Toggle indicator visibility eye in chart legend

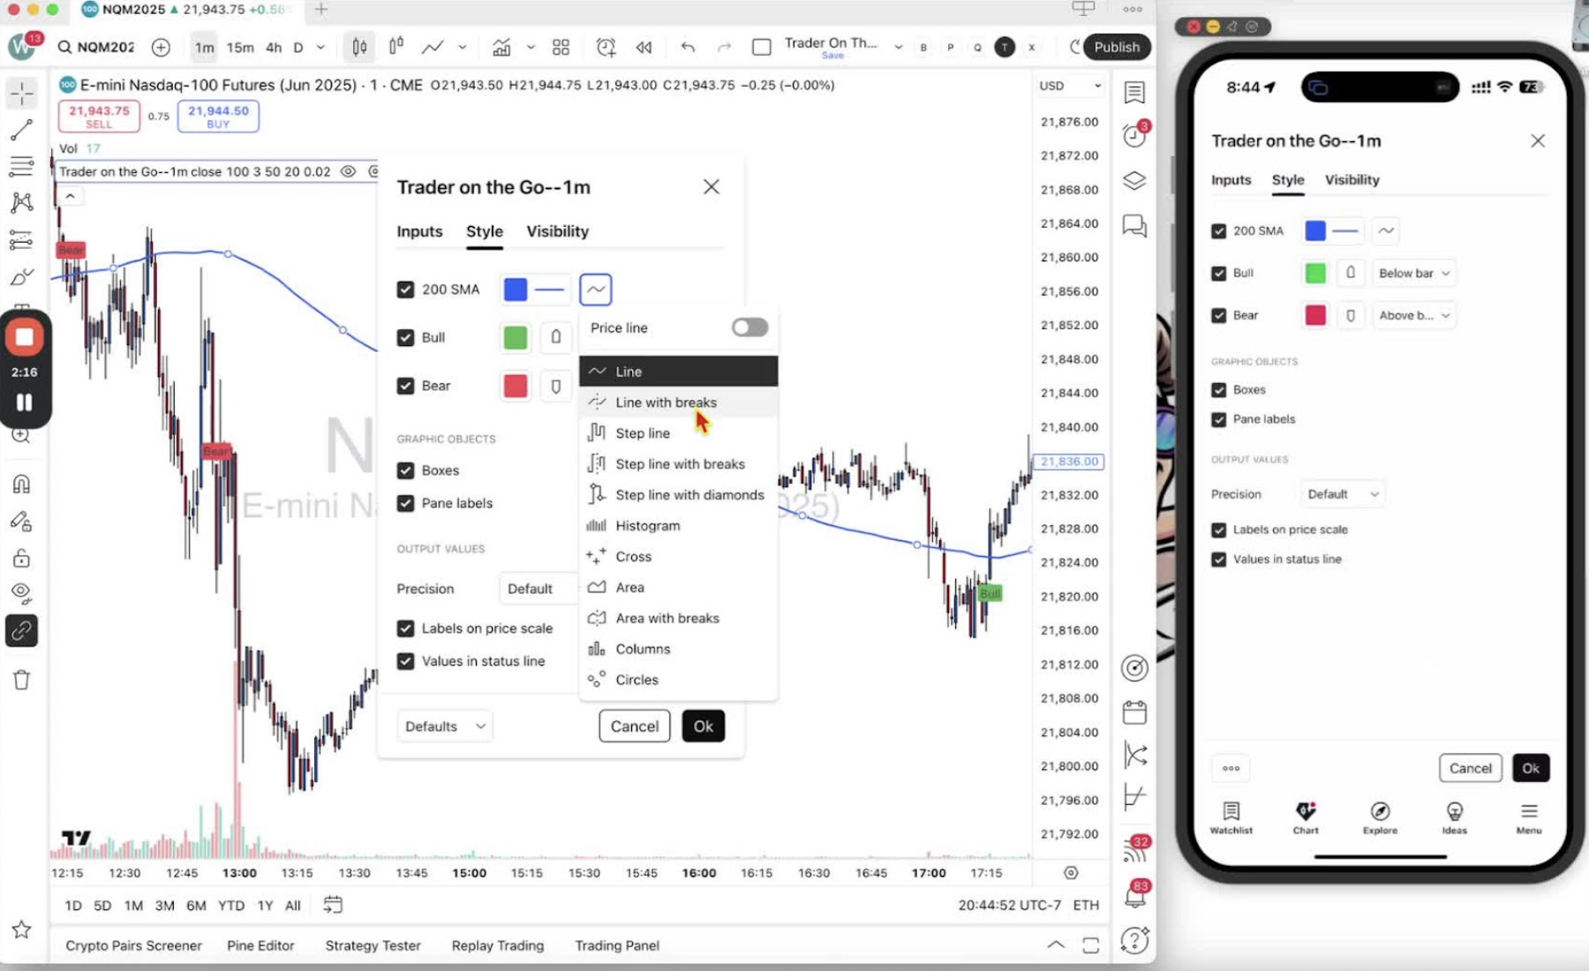click(349, 171)
